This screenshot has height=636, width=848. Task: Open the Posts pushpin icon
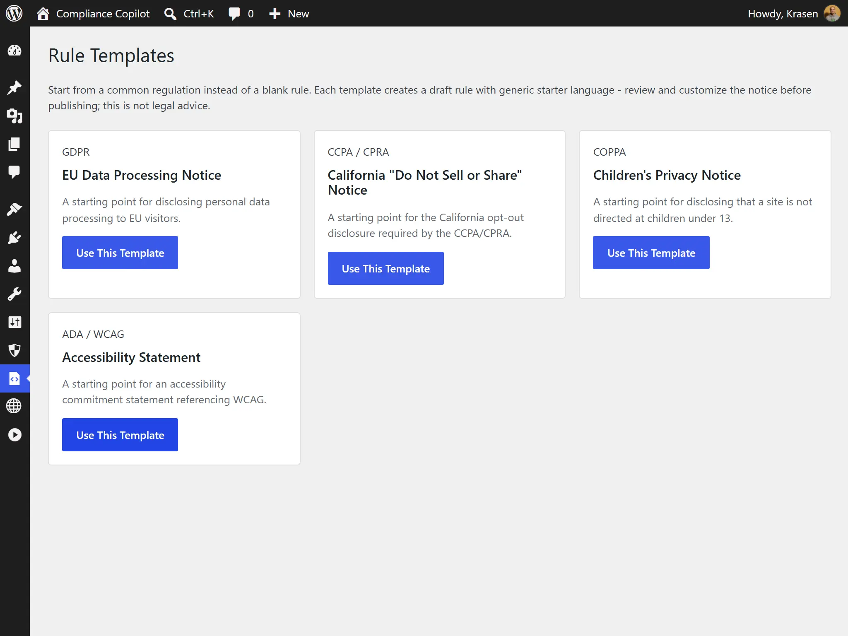(x=14, y=87)
